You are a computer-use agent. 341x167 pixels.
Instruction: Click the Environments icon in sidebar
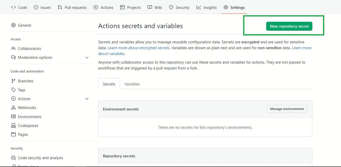(13, 117)
